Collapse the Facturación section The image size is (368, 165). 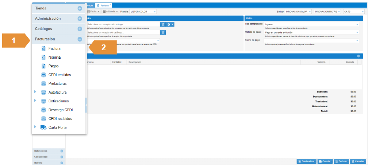click(x=80, y=39)
